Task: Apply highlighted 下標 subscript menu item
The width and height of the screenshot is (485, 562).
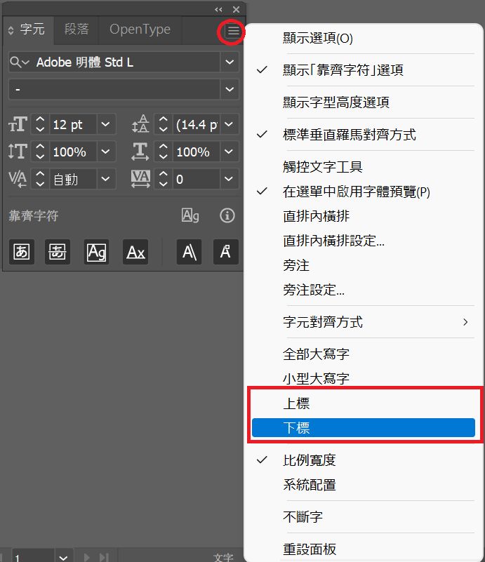Action: point(363,428)
